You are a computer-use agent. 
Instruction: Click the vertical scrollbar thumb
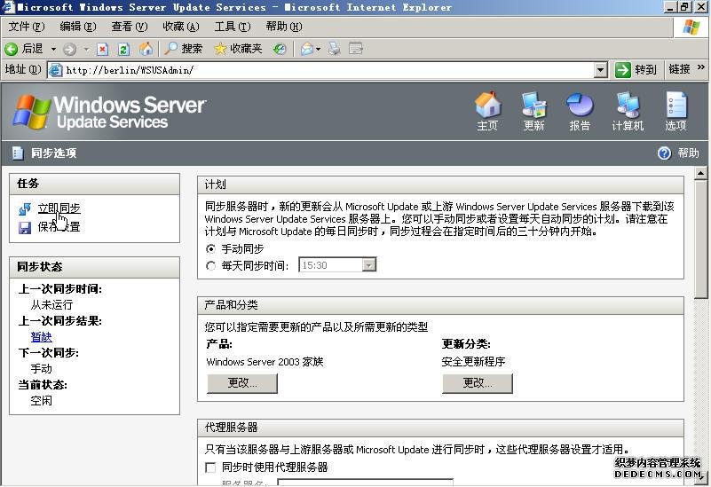(701, 240)
